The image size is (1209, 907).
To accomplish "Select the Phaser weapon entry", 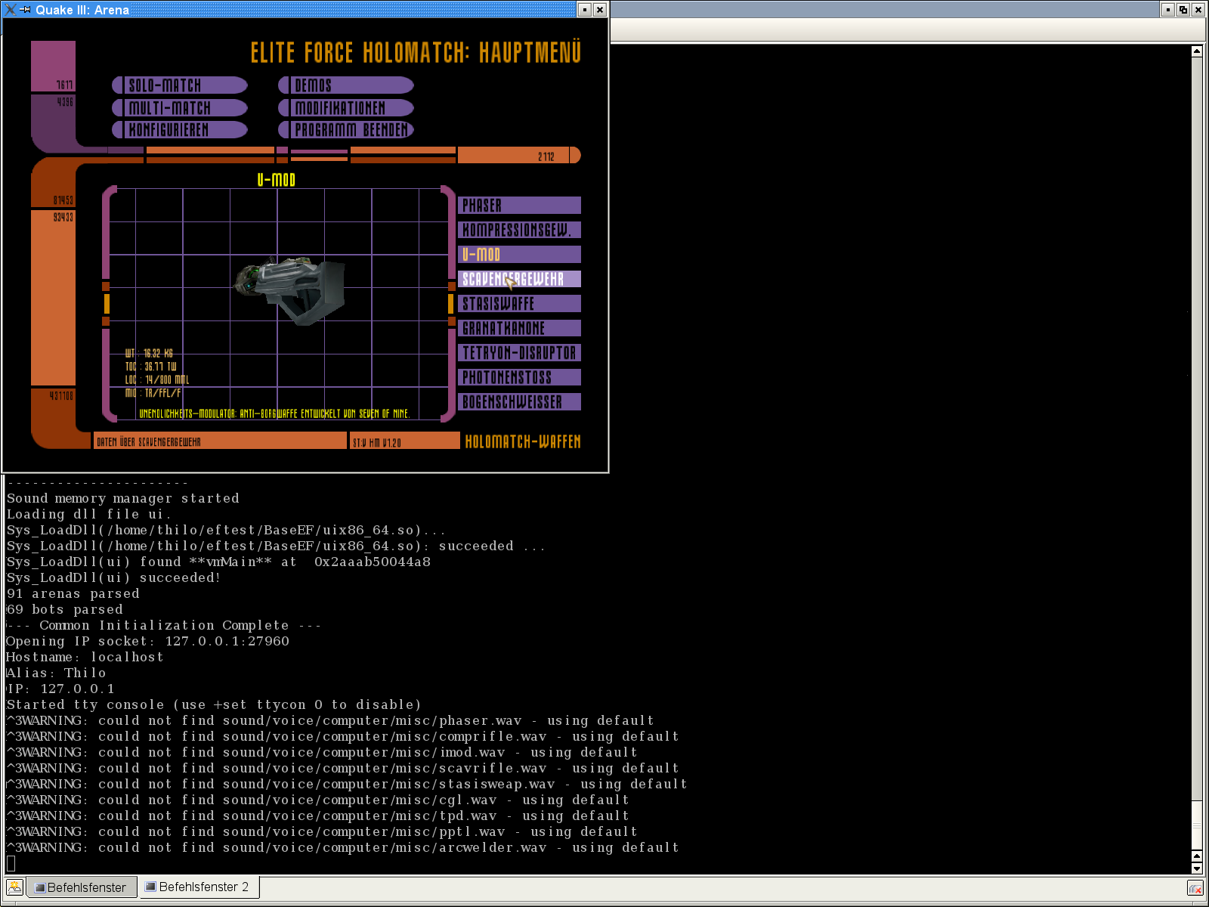I will click(x=519, y=206).
